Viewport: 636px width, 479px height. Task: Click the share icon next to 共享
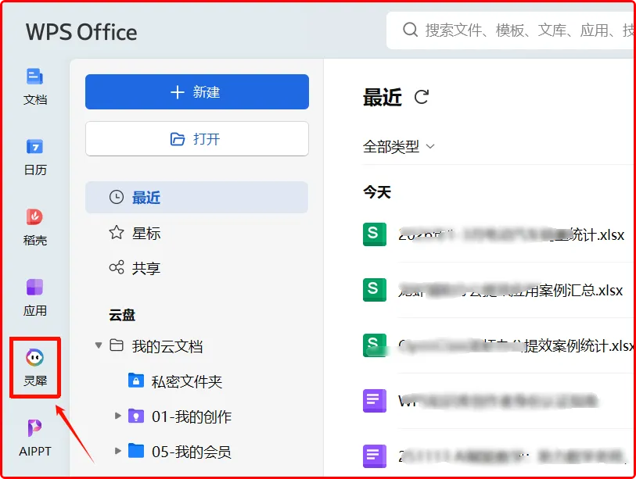click(117, 267)
